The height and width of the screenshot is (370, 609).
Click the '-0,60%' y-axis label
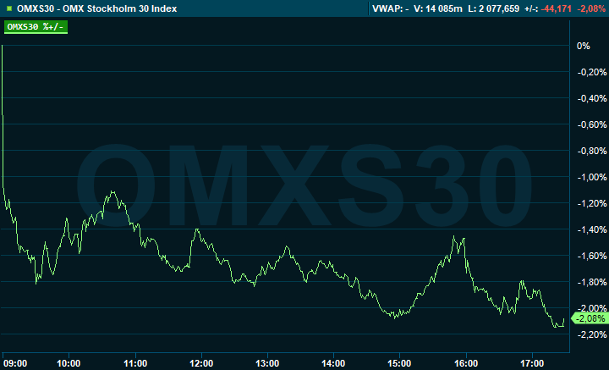click(592, 124)
